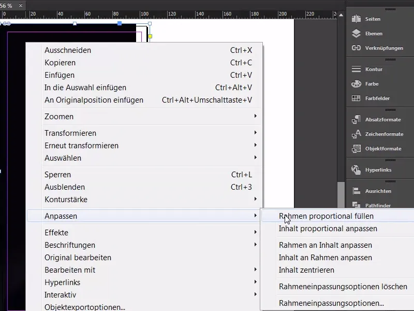Select Rahmen proportional füllen

(x=338, y=216)
